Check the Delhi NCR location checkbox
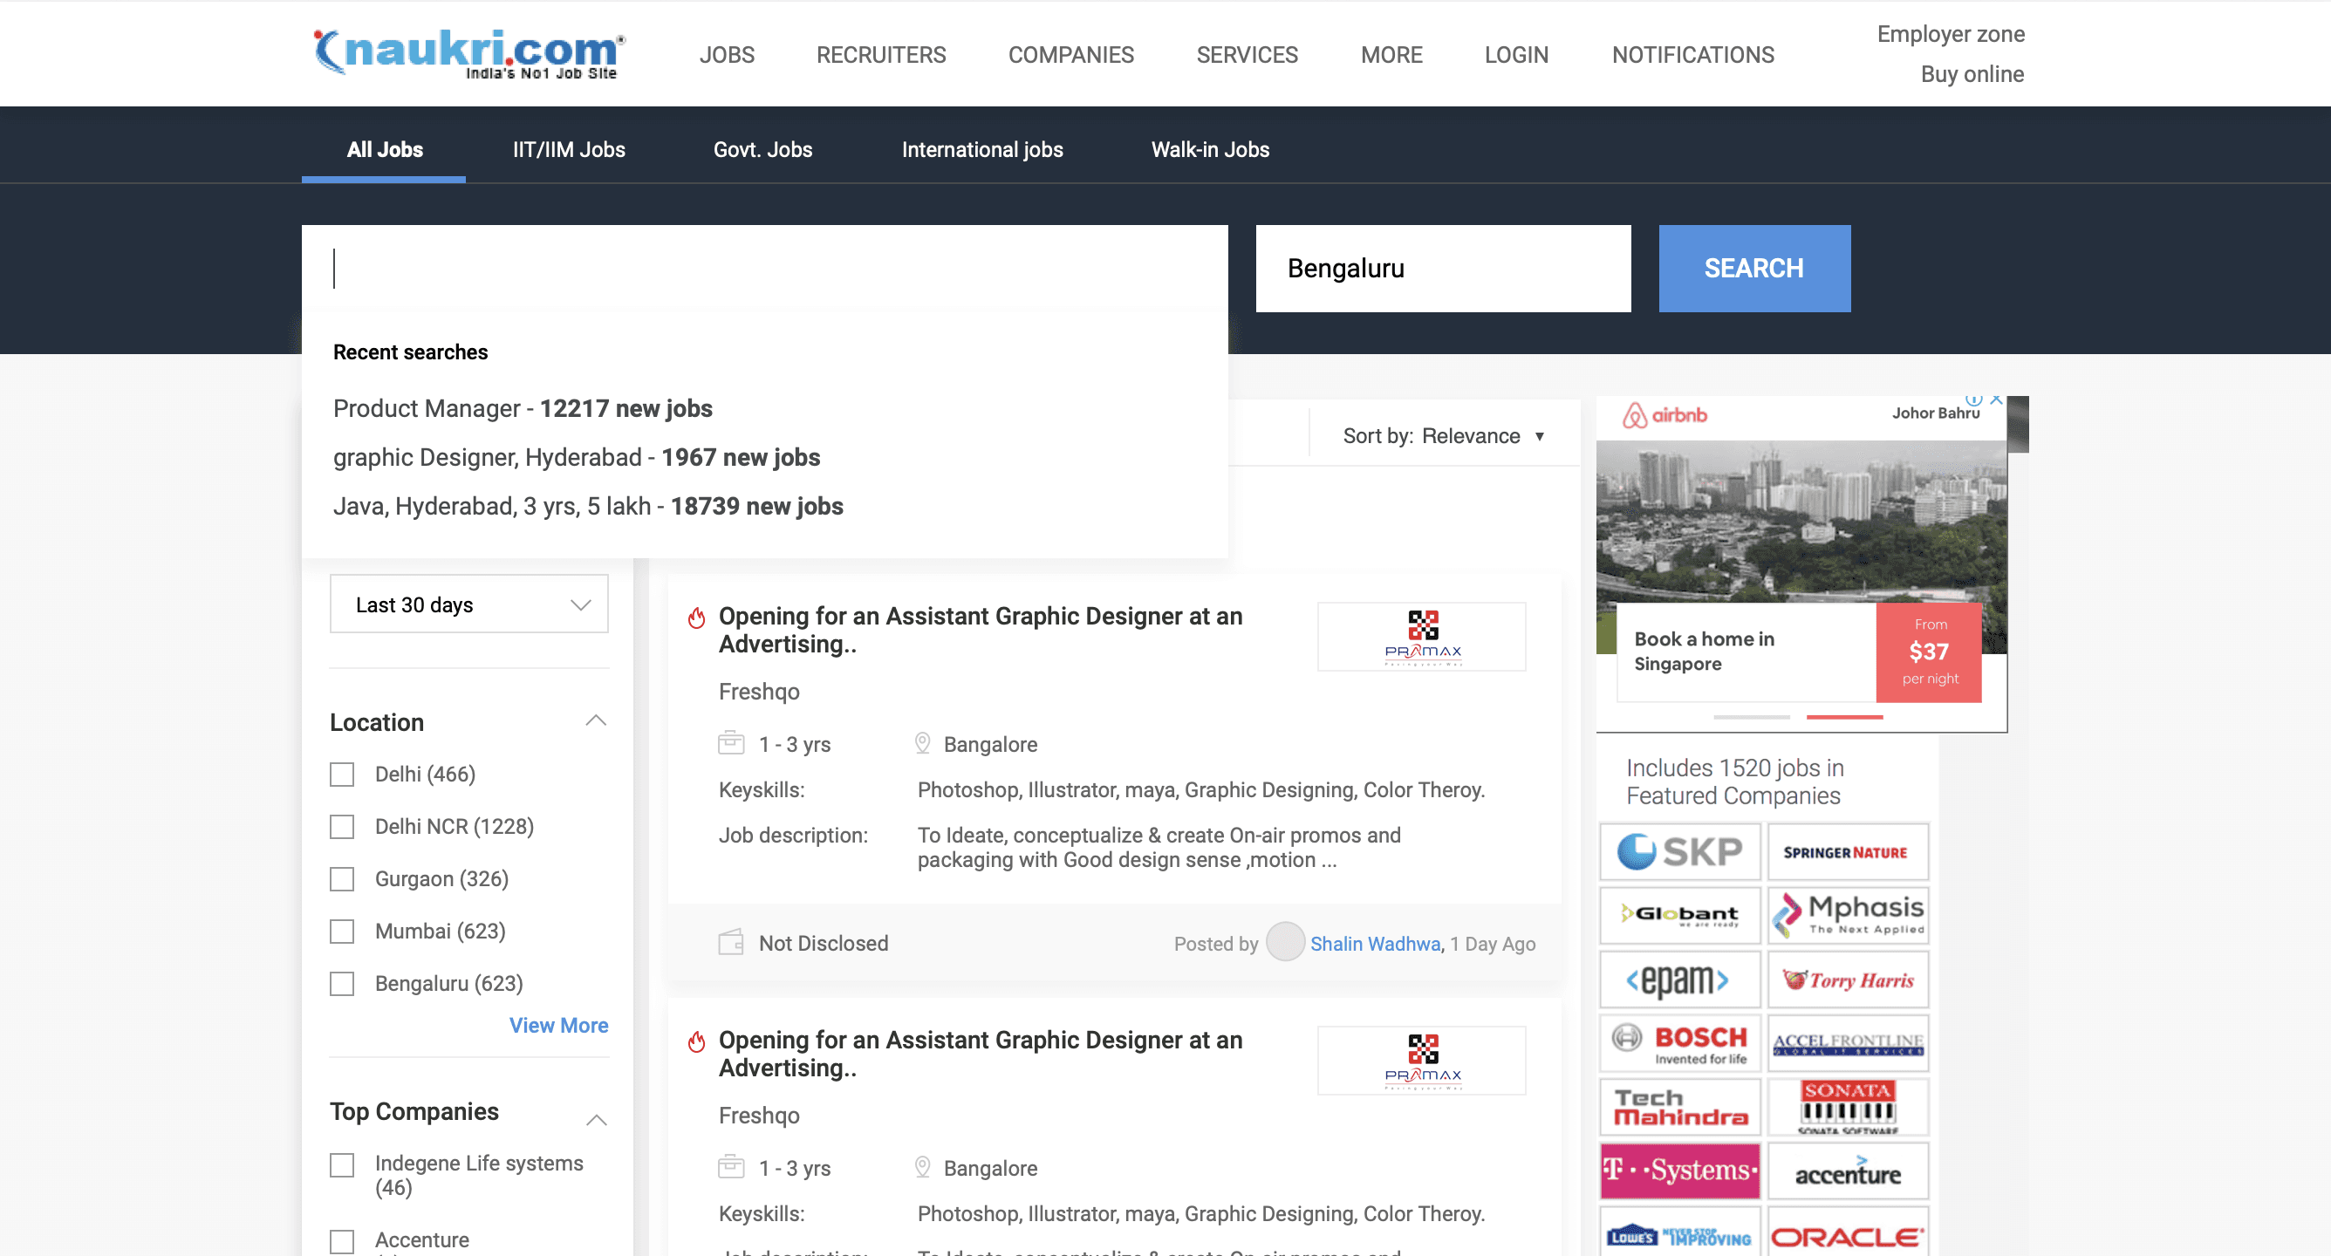Image resolution: width=2331 pixels, height=1256 pixels. pos(342,827)
